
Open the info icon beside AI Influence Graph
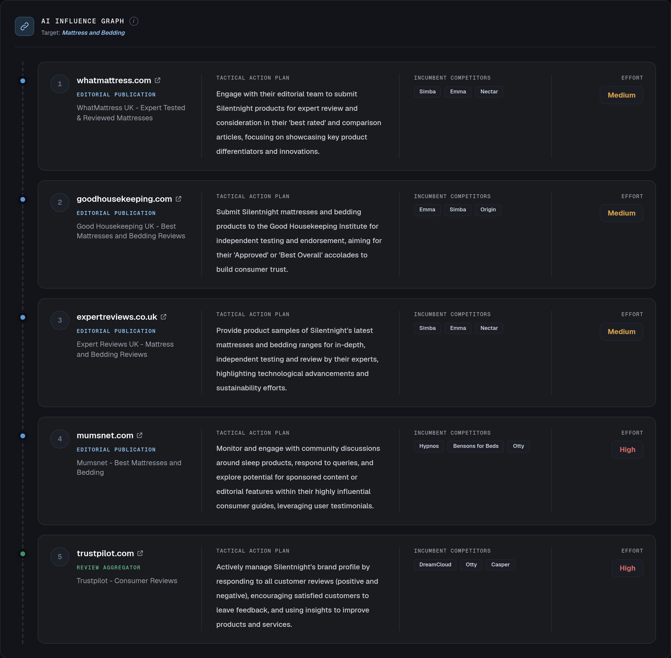click(134, 21)
